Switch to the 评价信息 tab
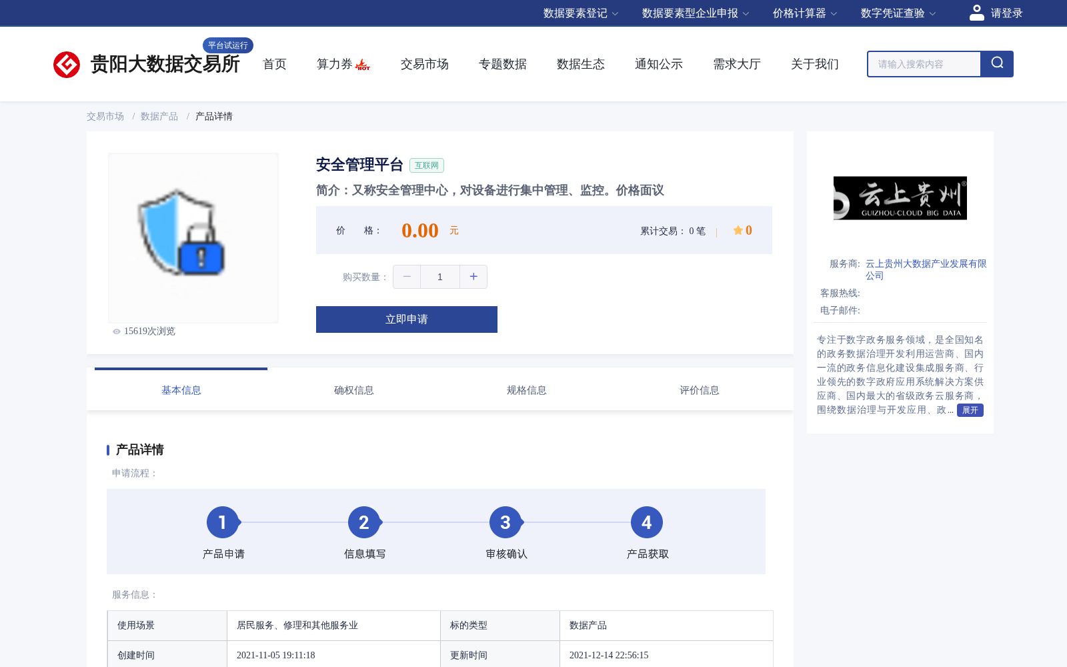This screenshot has height=667, width=1067. pos(700,390)
